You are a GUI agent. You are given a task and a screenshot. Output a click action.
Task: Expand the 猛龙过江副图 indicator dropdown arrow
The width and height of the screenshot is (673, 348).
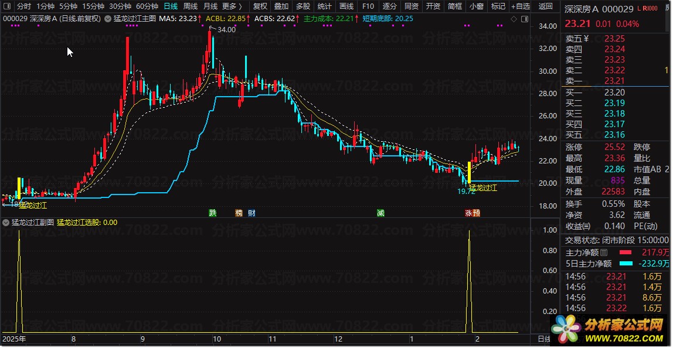click(x=6, y=222)
